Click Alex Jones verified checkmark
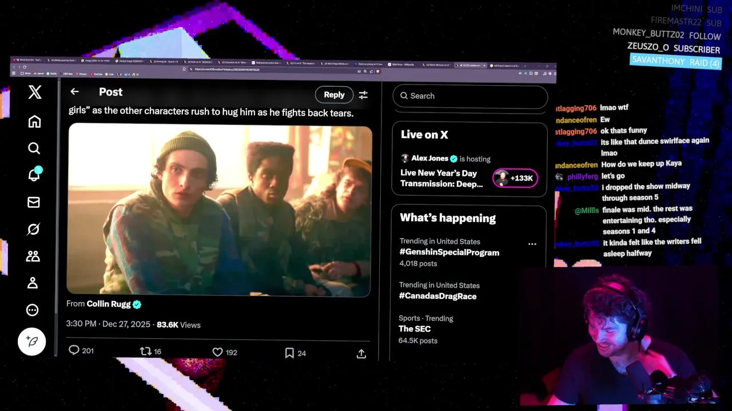This screenshot has width=732, height=411. 453,159
